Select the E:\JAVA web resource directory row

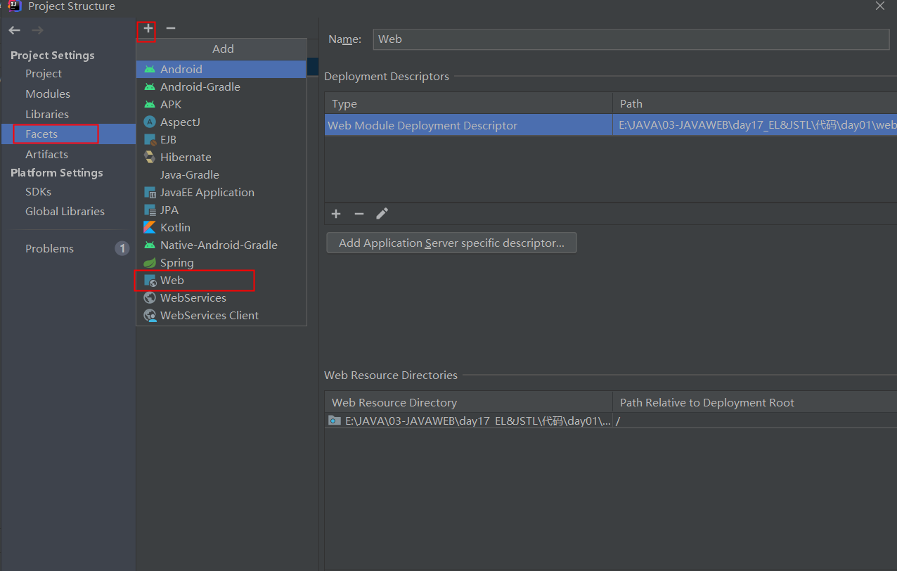point(610,421)
